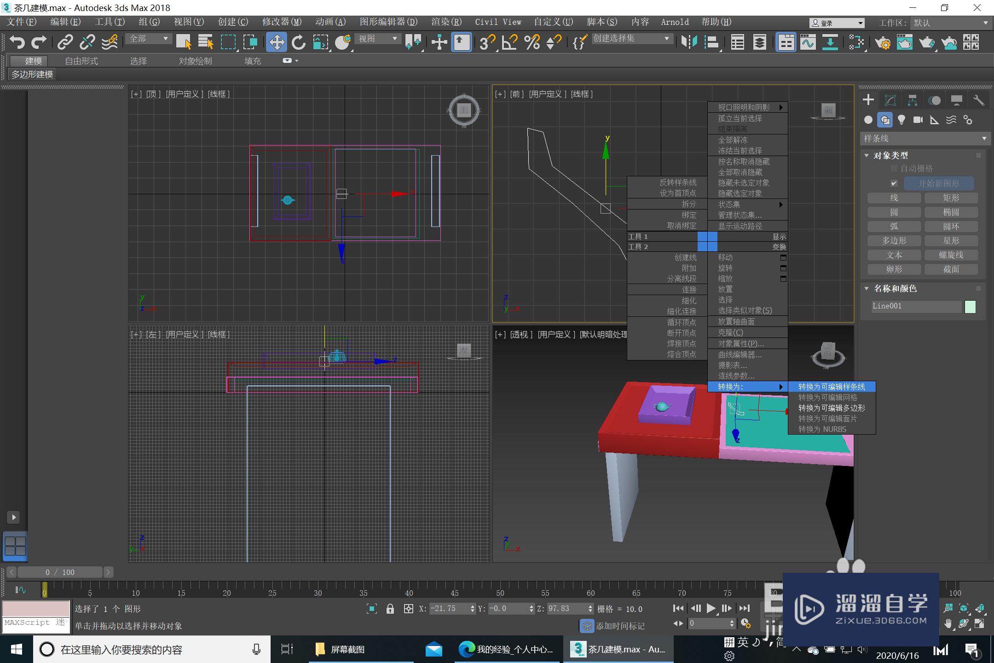
Task: Toggle the Percent Snap icon
Action: [x=532, y=42]
